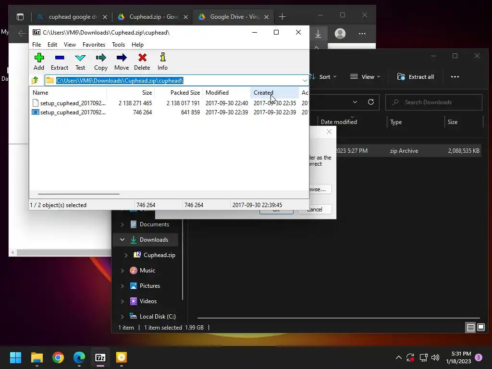Open Microsoft Edge from the taskbar

pos(79,357)
